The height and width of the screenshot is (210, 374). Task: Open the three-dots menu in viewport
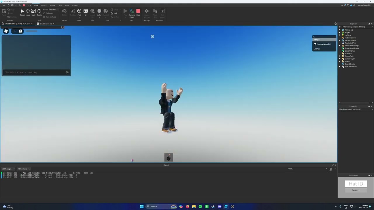coord(14,31)
